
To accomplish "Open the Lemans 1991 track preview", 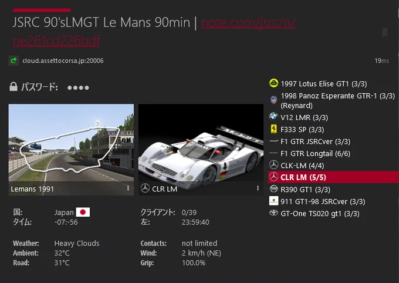I will [x=71, y=150].
